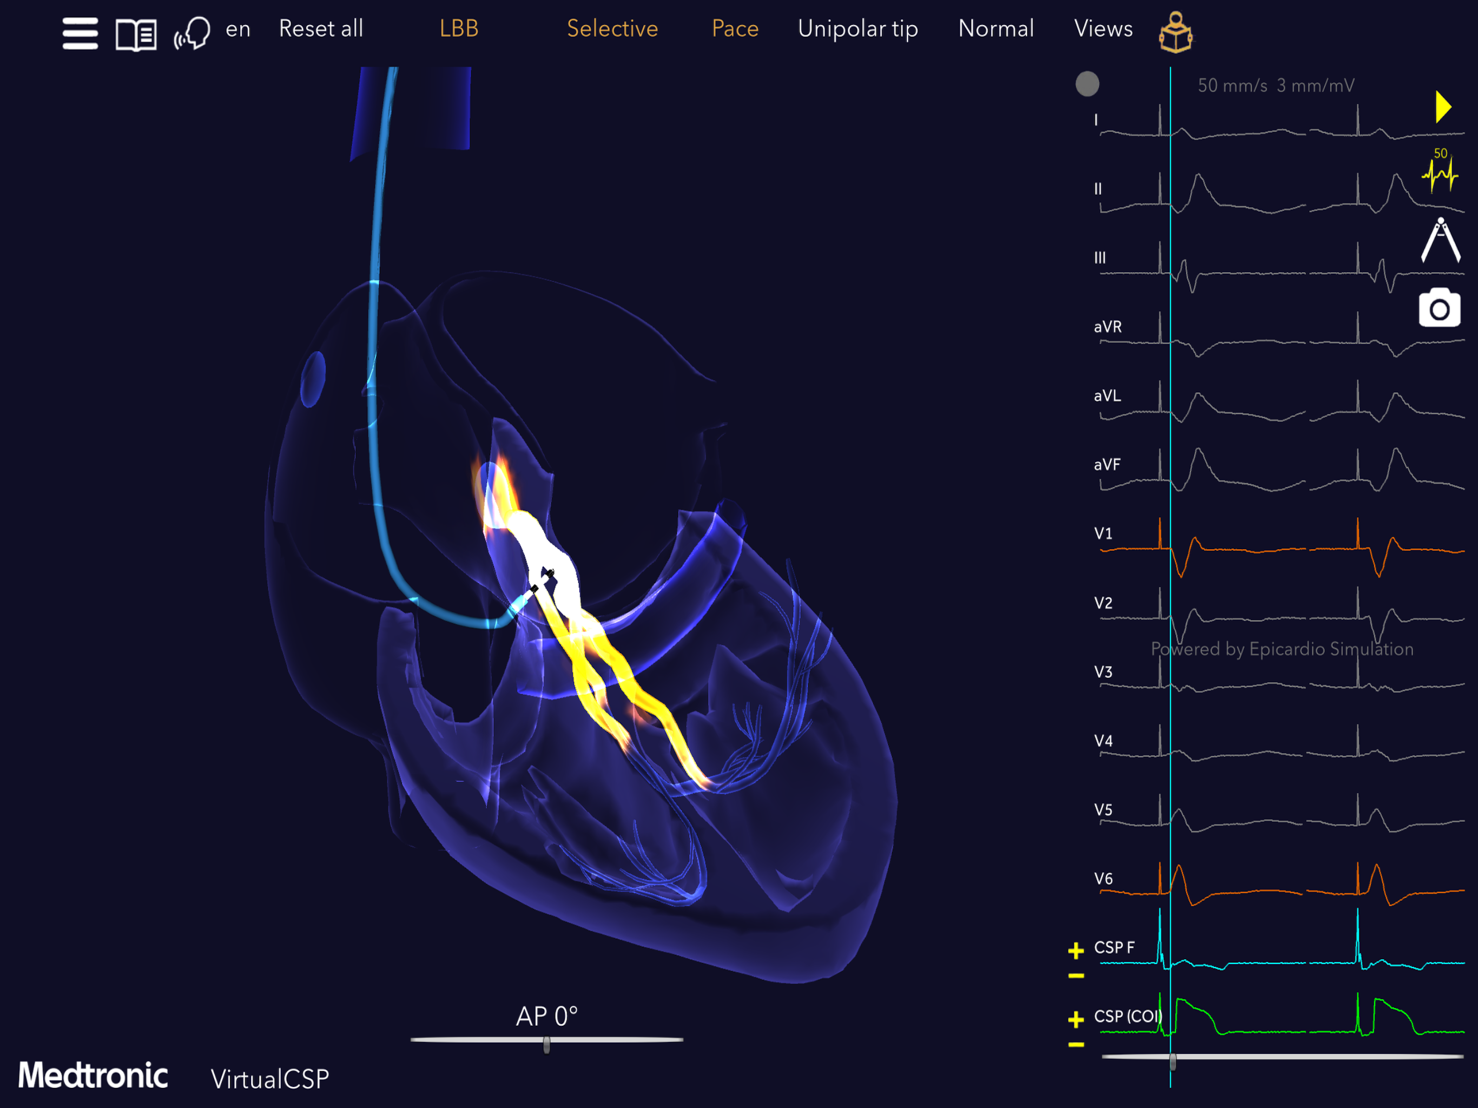Click the 50 mm/s 3 mm/mV scale text
Viewport: 1478px width, 1108px height.
[x=1276, y=85]
